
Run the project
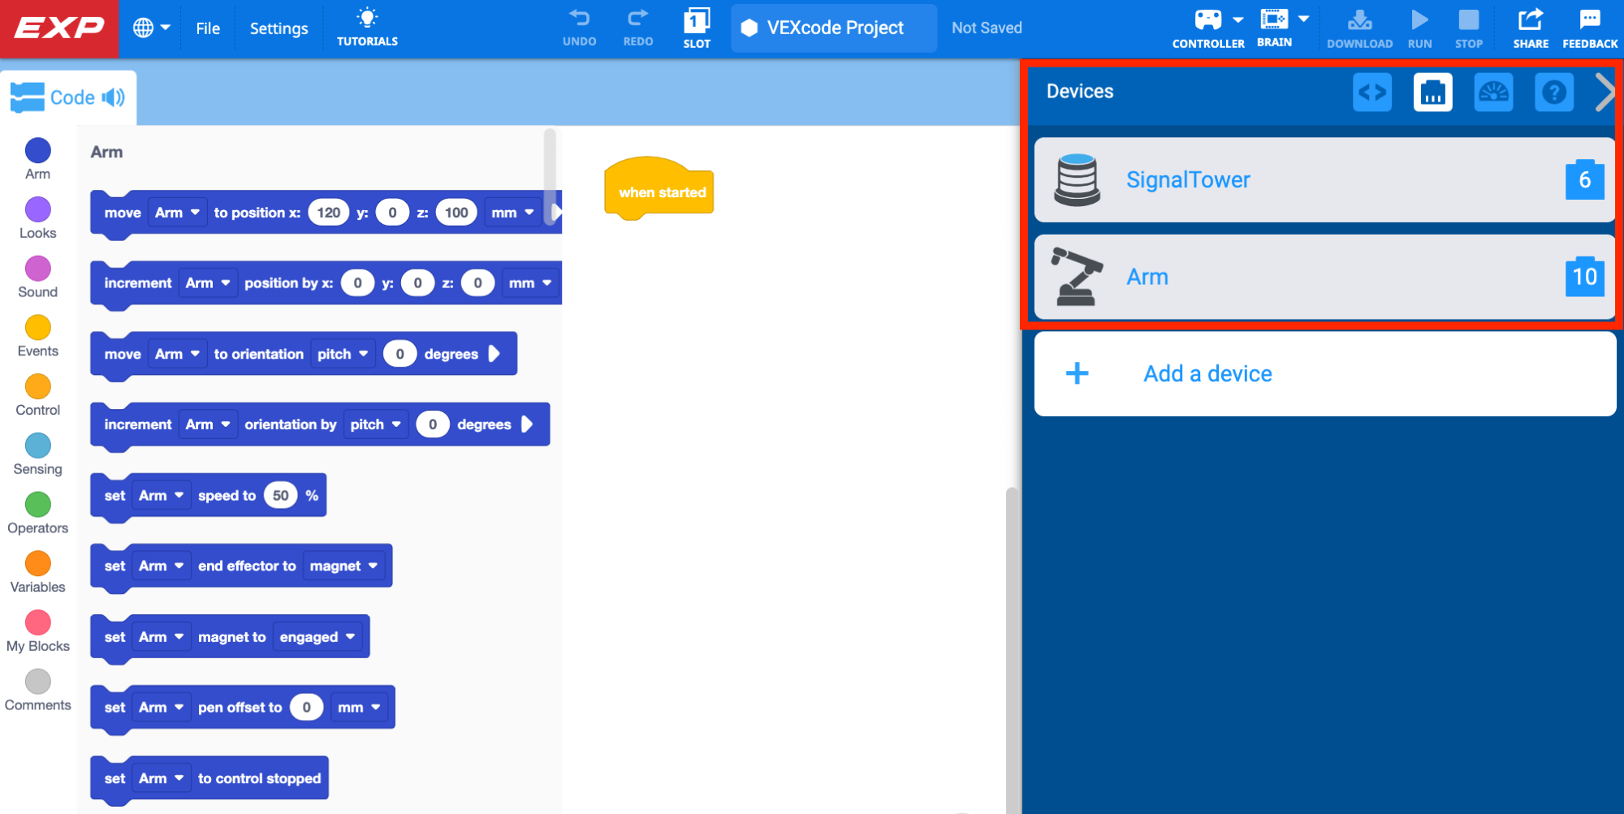pos(1419,28)
